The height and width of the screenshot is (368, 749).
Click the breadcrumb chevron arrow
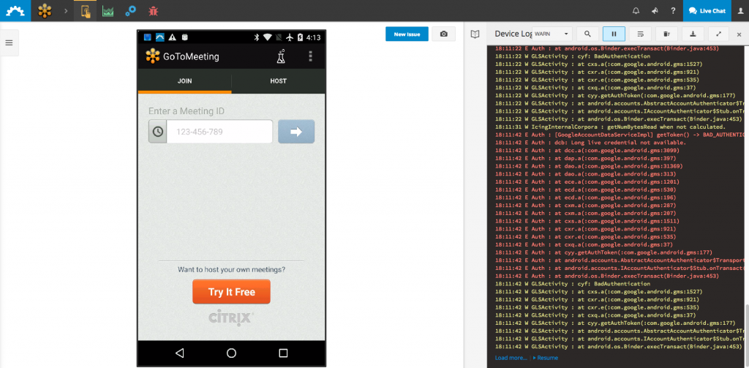[x=65, y=11]
